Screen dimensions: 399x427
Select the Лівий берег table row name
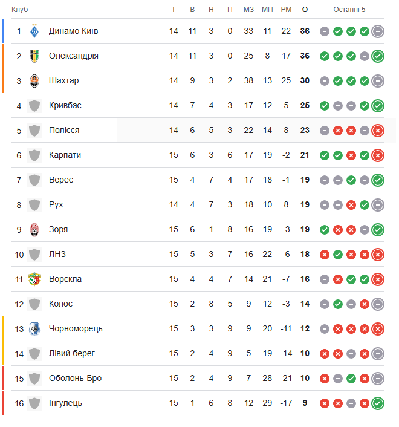pyautogui.click(x=72, y=353)
